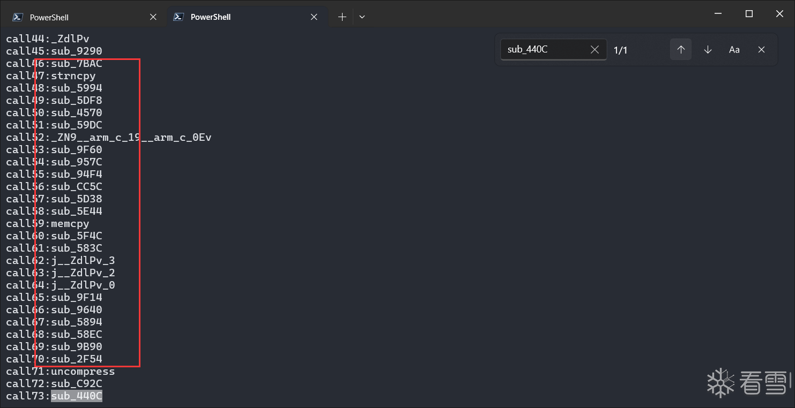This screenshot has height=408, width=795.
Task: Click the memcpy text on line call59
Action: [x=70, y=224]
